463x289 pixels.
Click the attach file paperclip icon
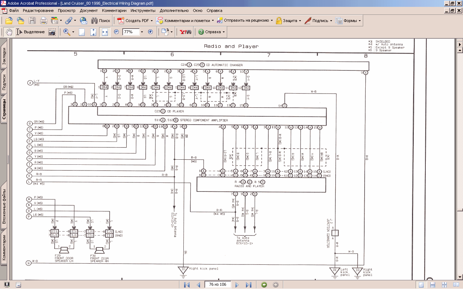point(70,21)
